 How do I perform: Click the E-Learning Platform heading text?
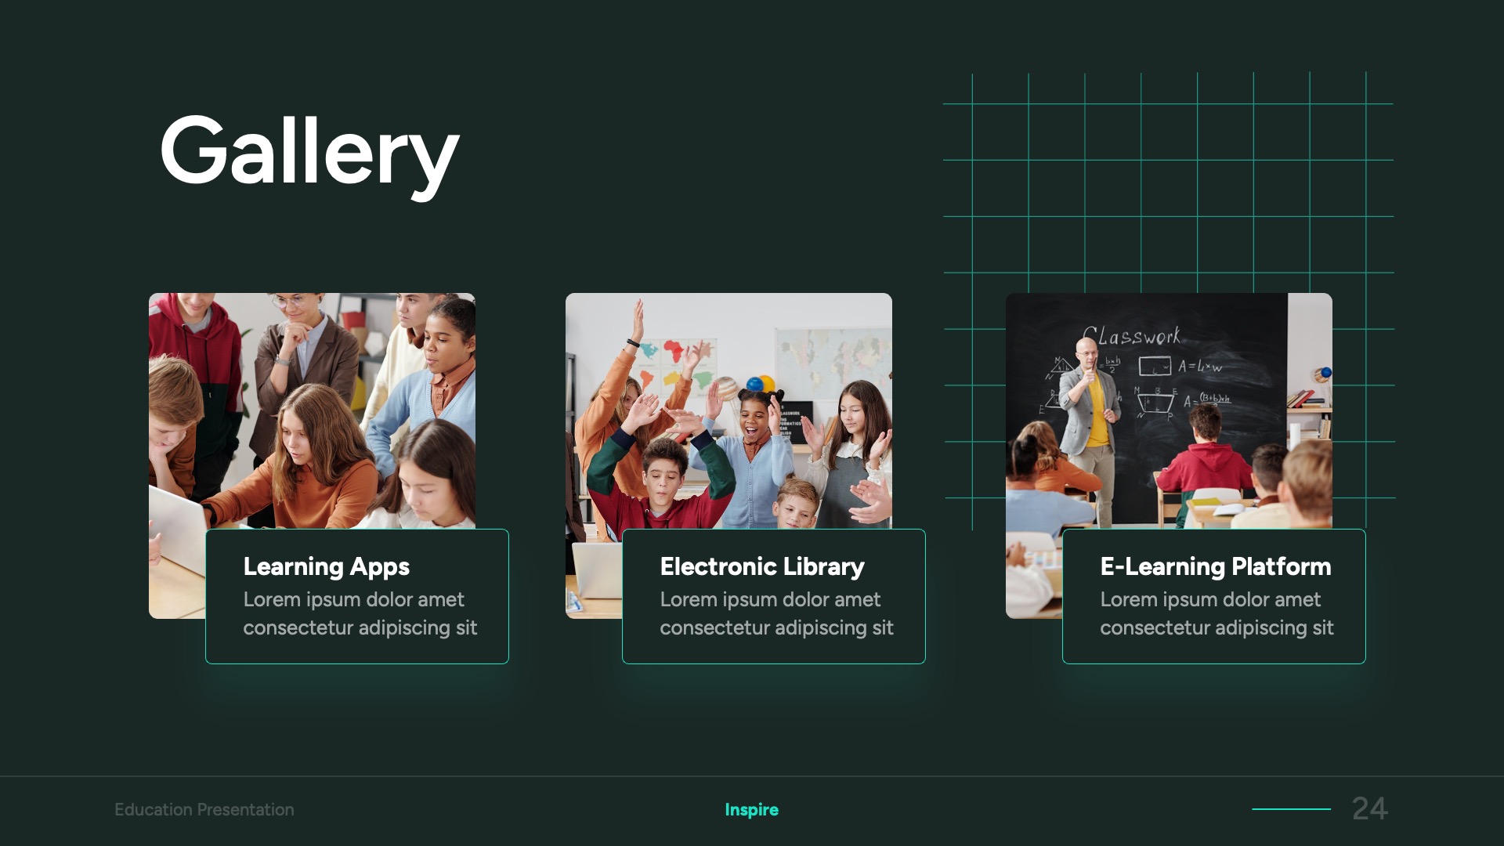1215,566
